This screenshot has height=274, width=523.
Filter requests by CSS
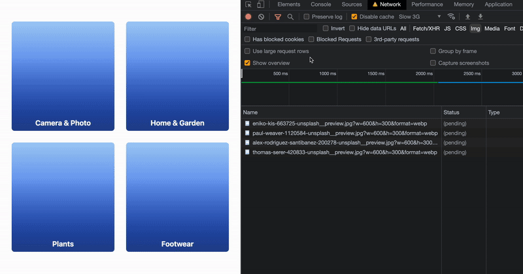(x=461, y=29)
